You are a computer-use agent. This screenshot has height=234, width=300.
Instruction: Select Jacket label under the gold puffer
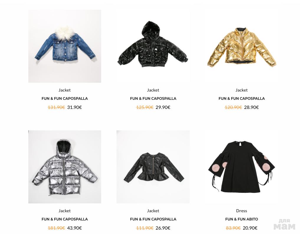point(242,90)
